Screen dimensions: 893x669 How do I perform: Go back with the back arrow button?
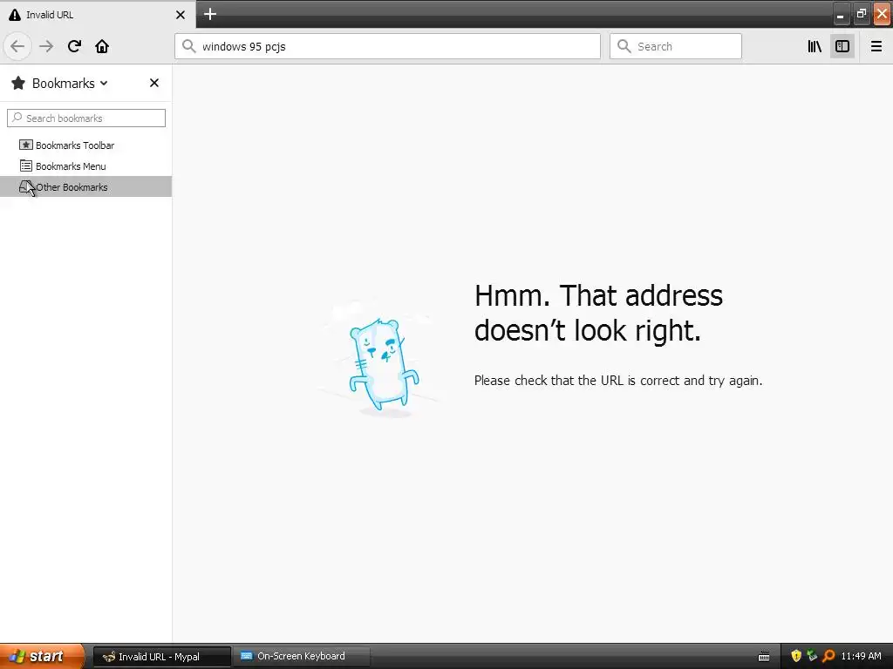(17, 46)
